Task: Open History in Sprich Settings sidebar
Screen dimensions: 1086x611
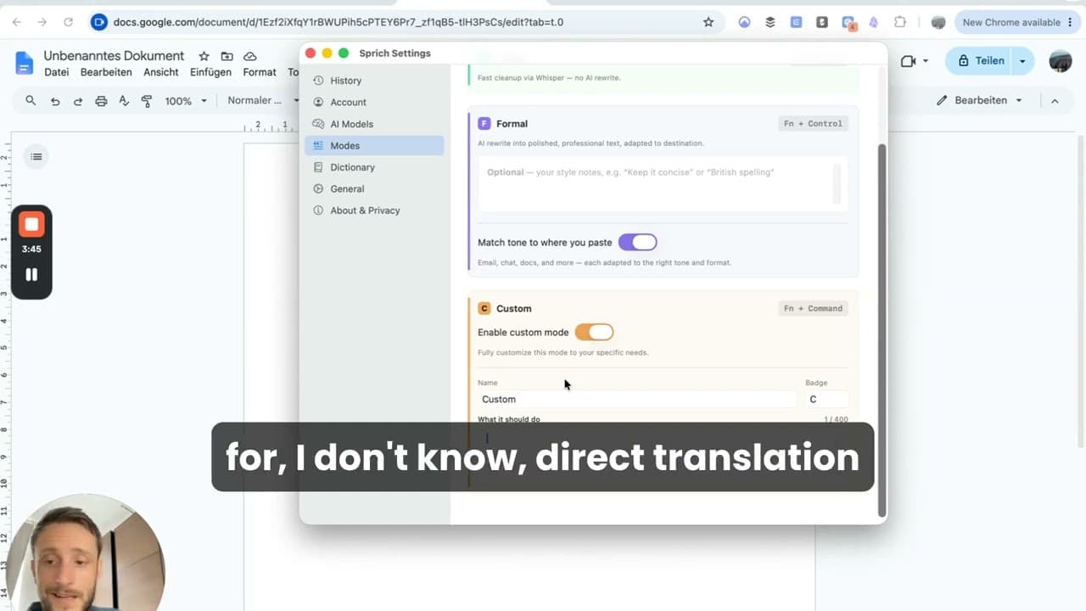Action: 374,81
